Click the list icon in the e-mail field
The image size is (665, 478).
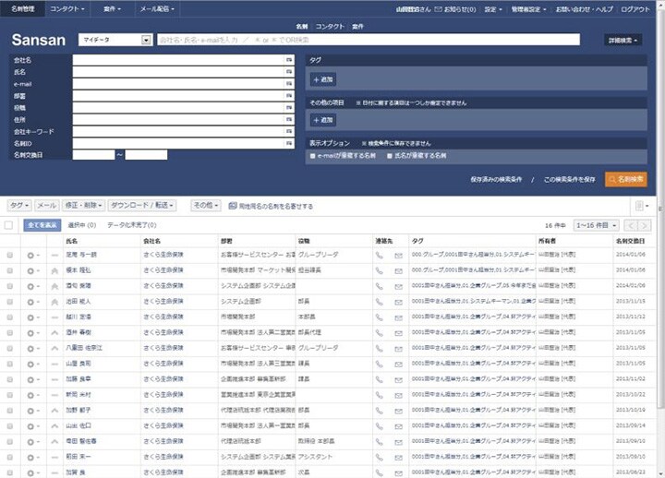tap(289, 84)
